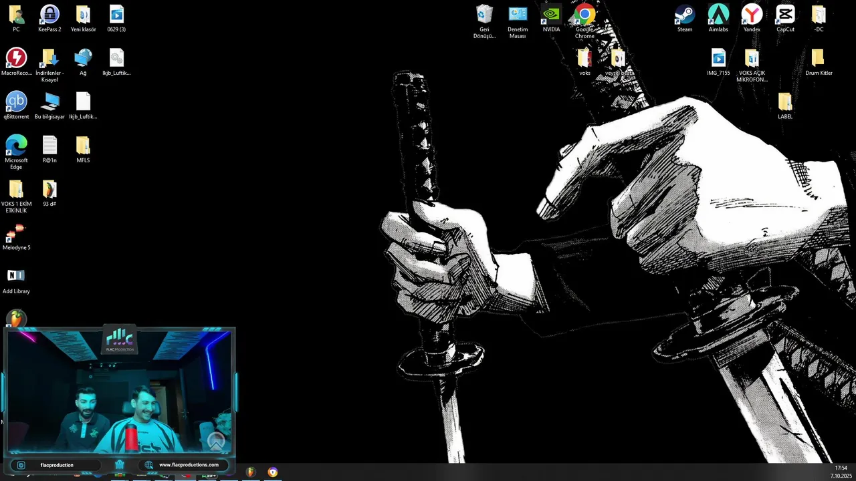Open İndirilenler - Kısayol folder shortcut
Viewport: 856px width, 481px height.
[49, 65]
